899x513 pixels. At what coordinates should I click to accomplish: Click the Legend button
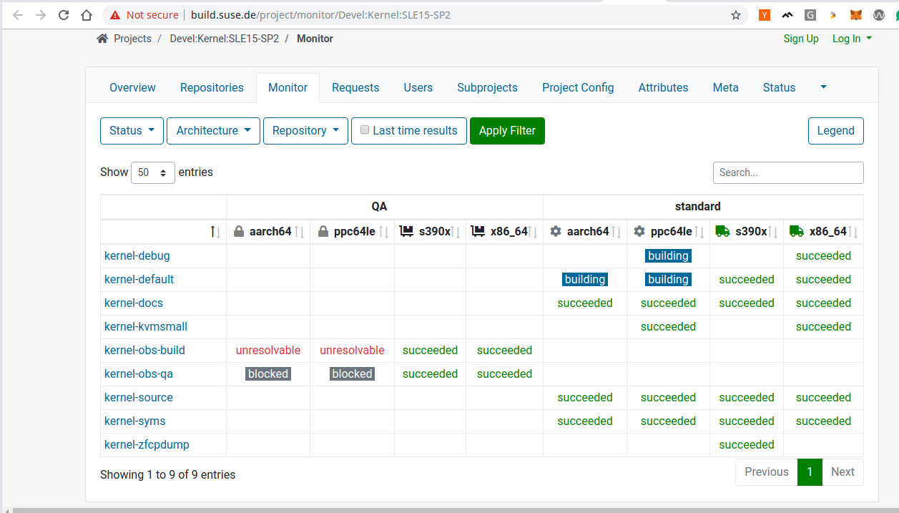[x=836, y=131]
